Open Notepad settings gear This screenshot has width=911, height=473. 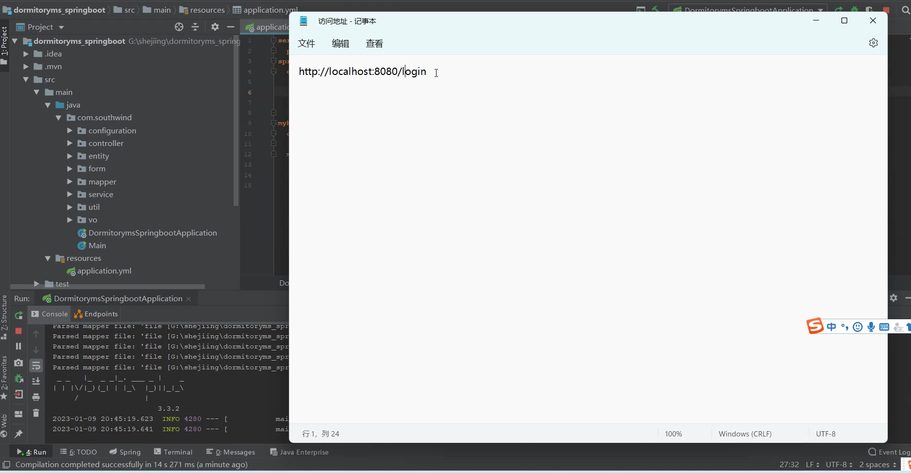click(x=874, y=43)
